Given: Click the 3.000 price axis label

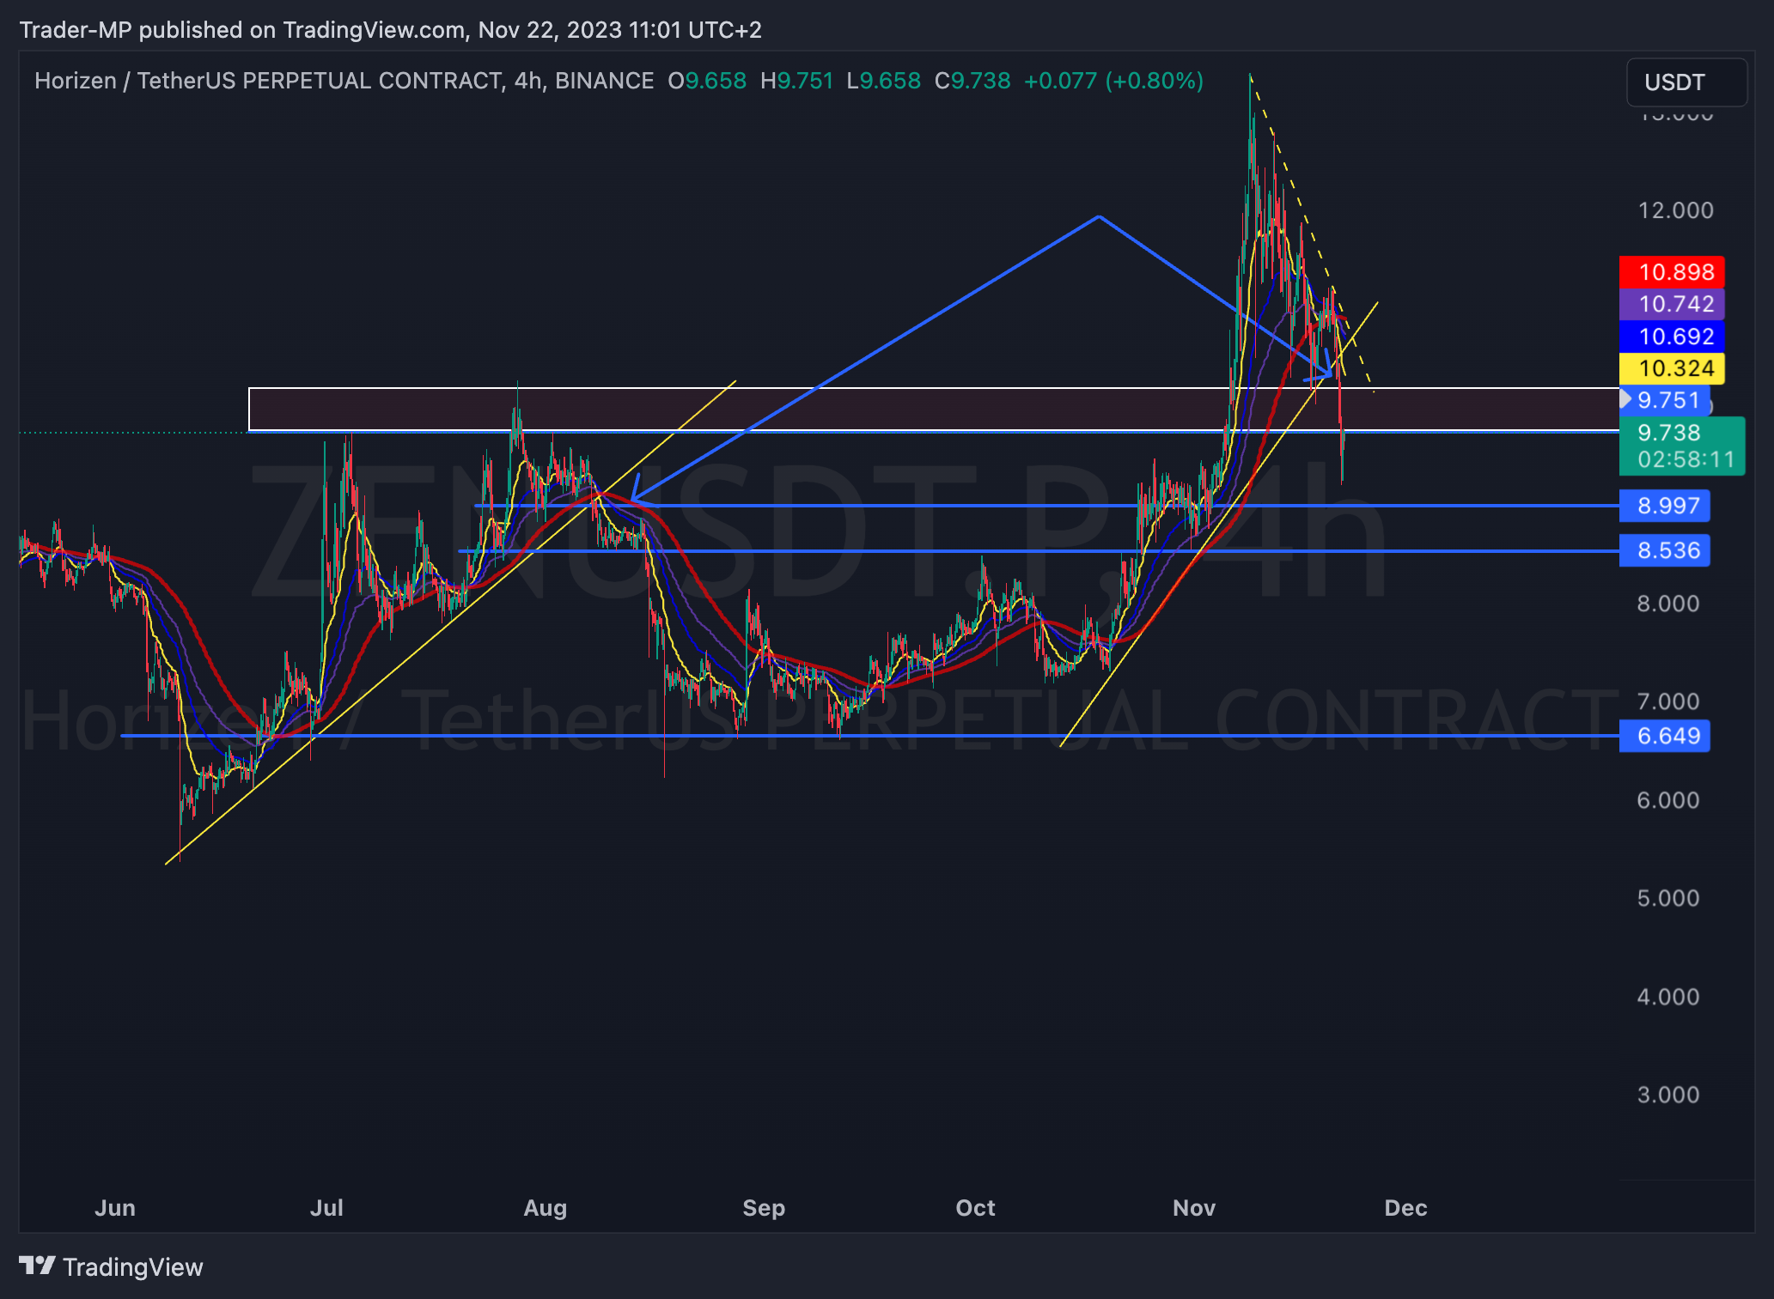Looking at the screenshot, I should pyautogui.click(x=1668, y=1095).
